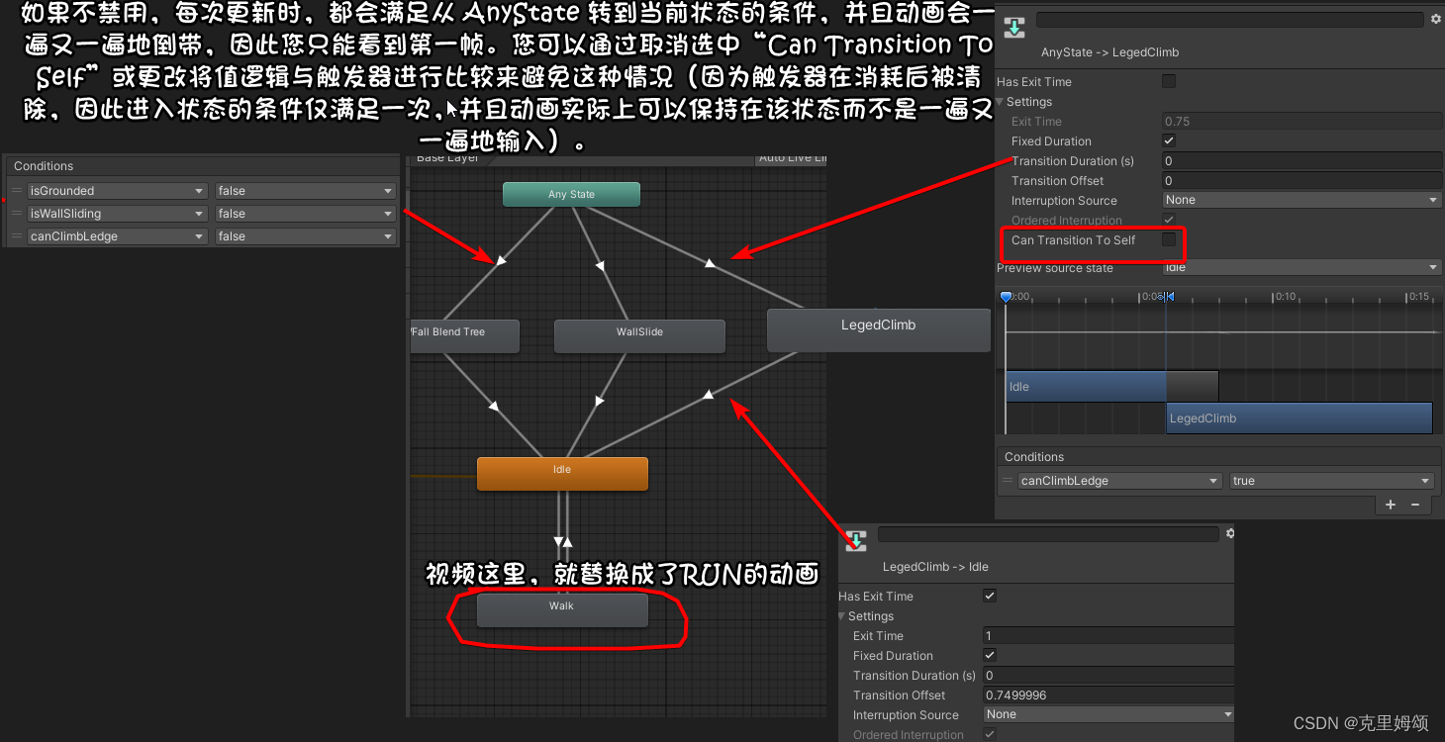The height and width of the screenshot is (742, 1445).
Task: Open the isGrounded parameter dropdown
Action: tap(118, 191)
